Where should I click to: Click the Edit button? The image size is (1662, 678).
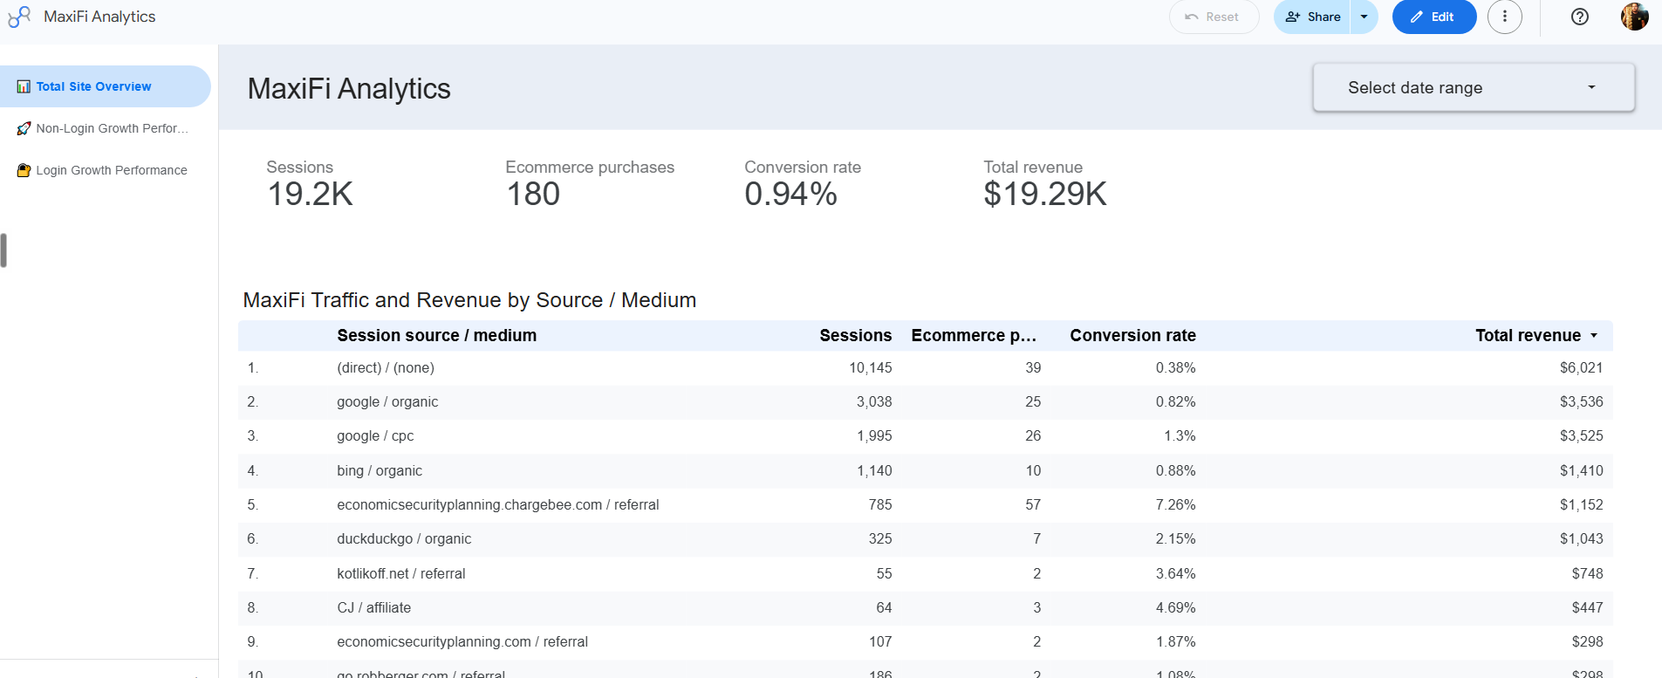pos(1433,17)
